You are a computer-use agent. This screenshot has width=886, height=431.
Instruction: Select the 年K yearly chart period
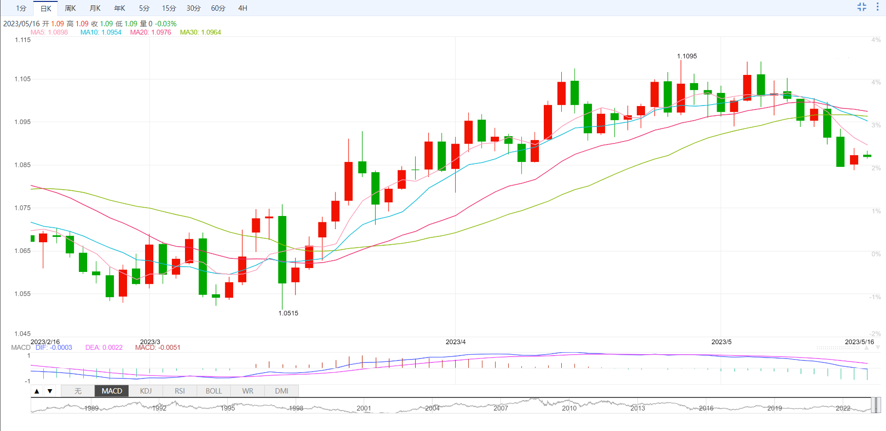click(x=119, y=8)
